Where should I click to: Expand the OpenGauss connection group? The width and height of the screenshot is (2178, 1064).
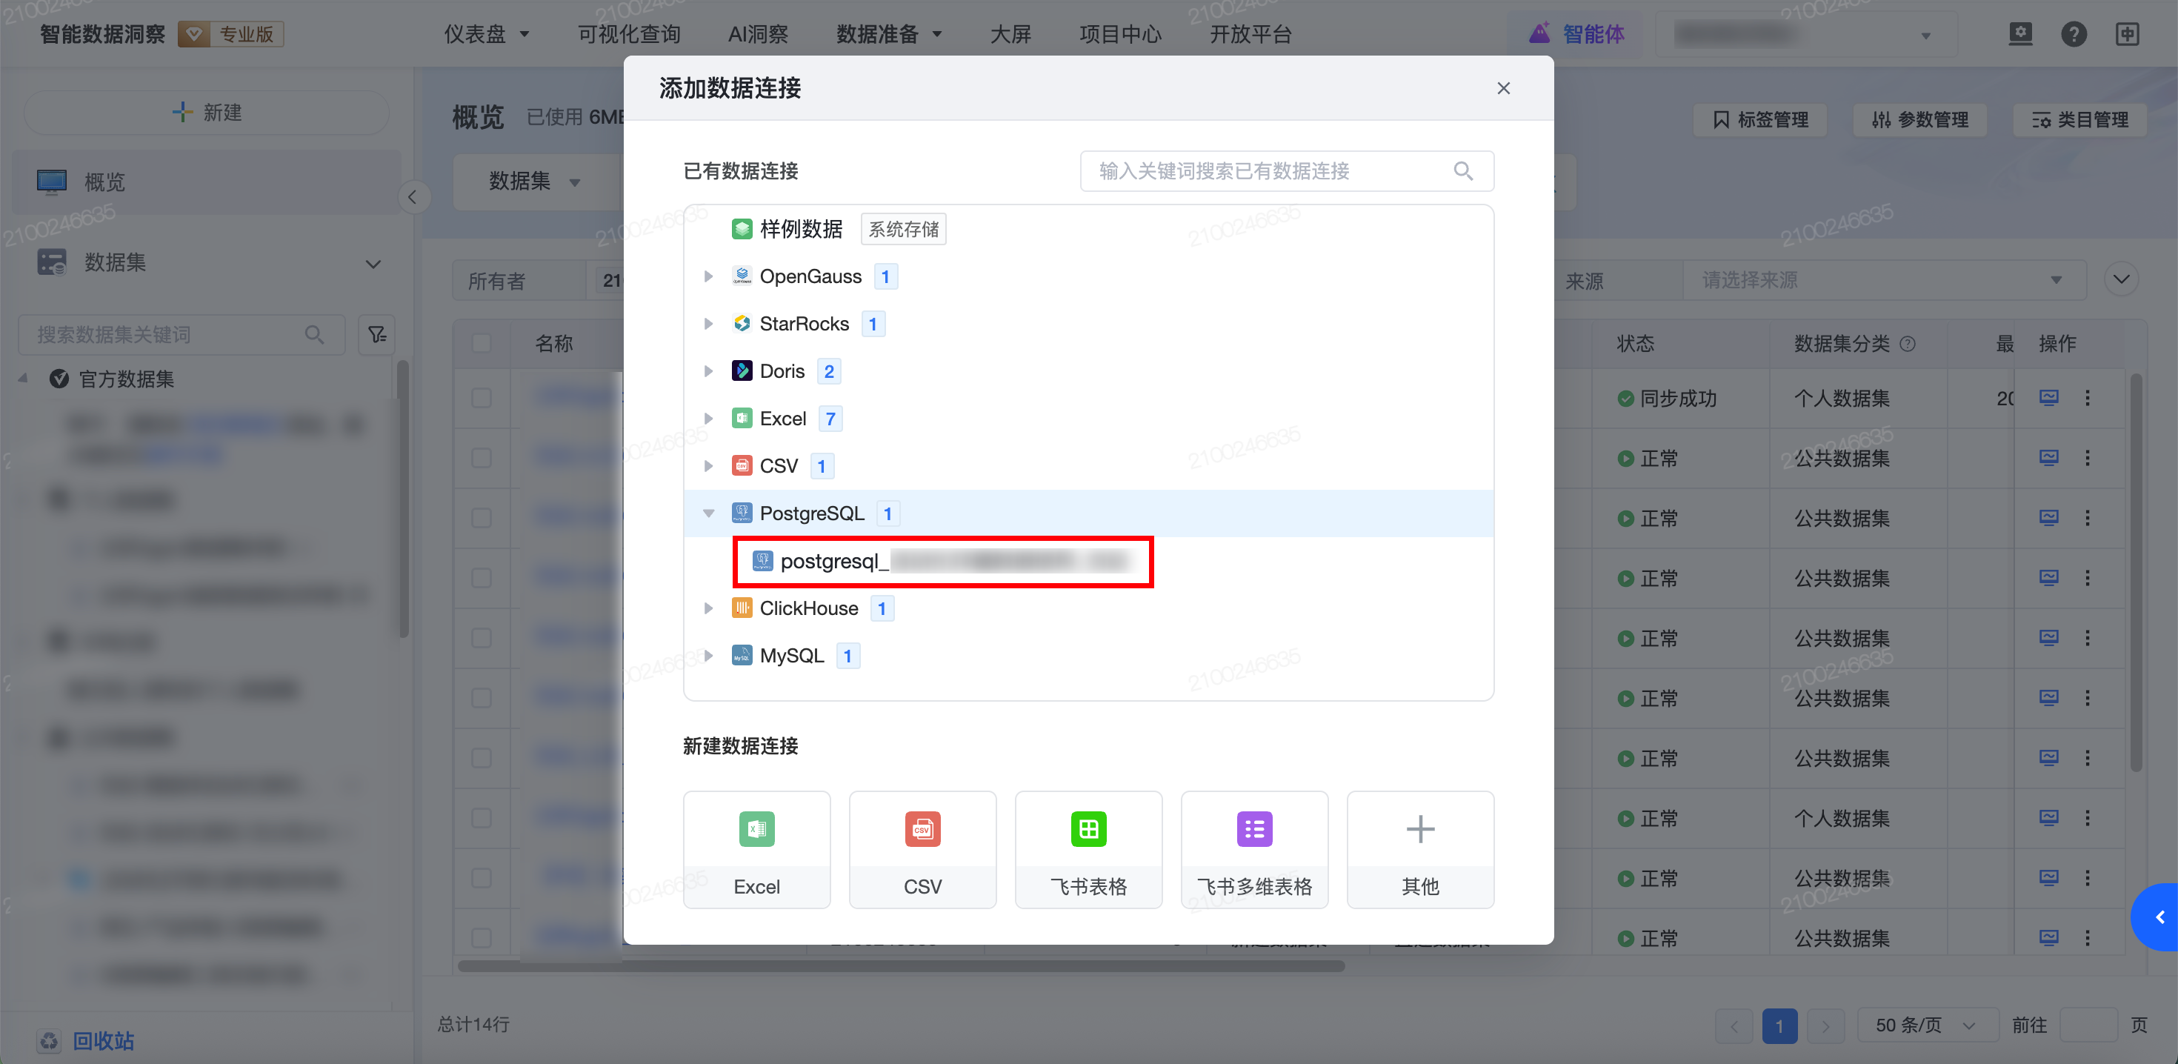[708, 276]
